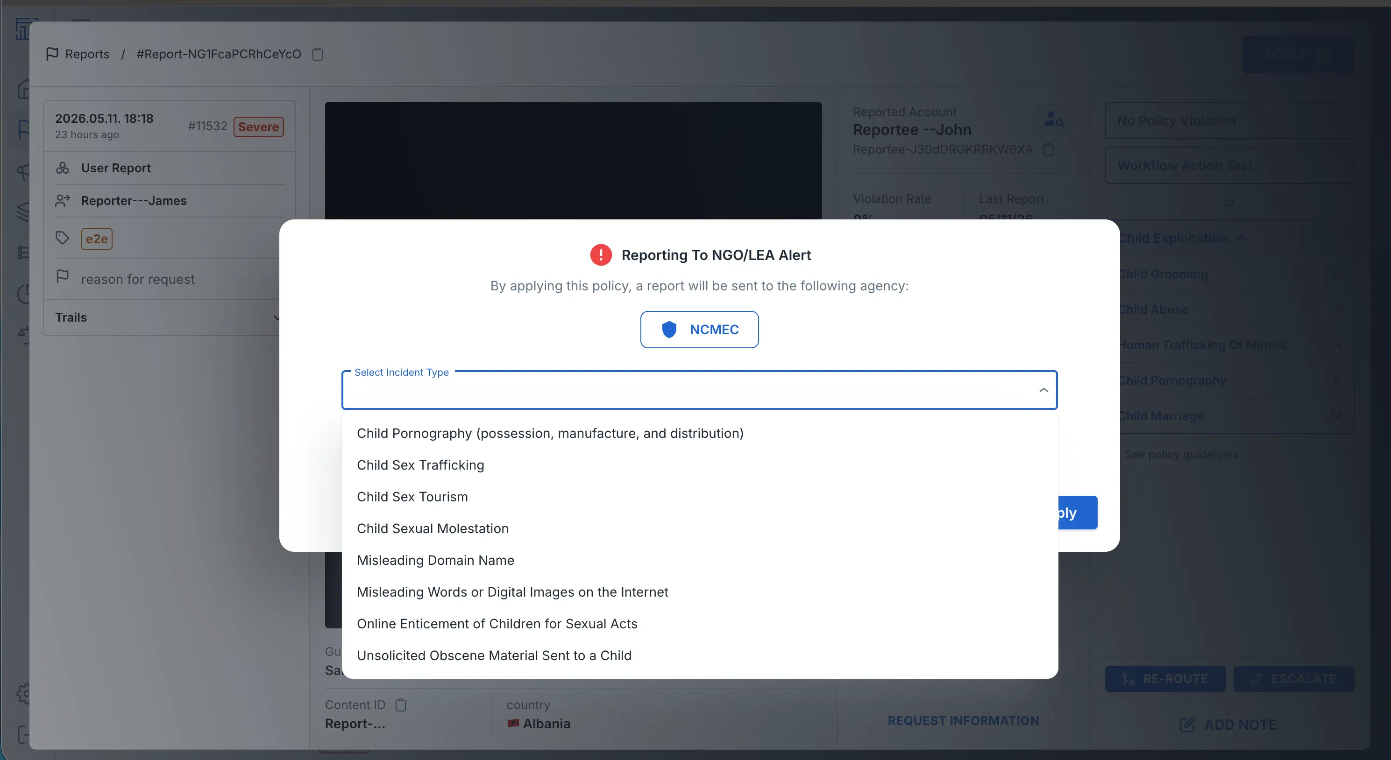Screen dimensions: 1391x760
Task: Collapse the Select Incident Type dropdown arrow
Action: coord(1043,390)
